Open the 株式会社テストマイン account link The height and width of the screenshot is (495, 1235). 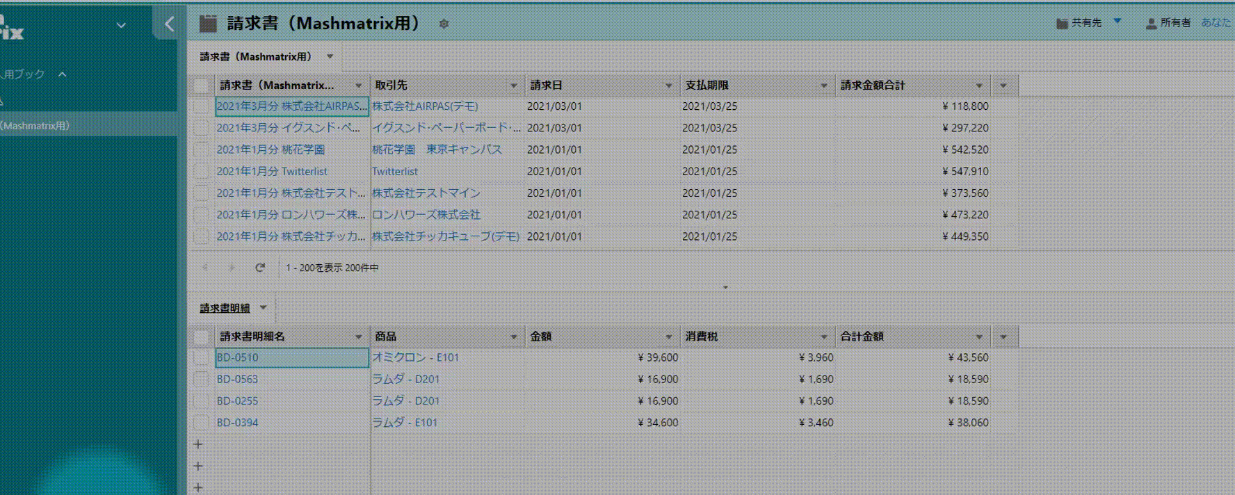(426, 193)
